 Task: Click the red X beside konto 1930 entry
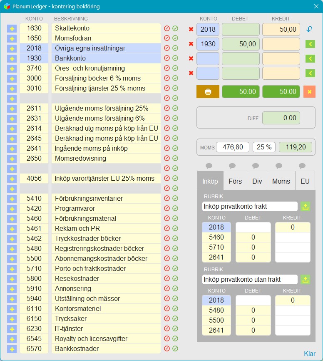point(191,44)
